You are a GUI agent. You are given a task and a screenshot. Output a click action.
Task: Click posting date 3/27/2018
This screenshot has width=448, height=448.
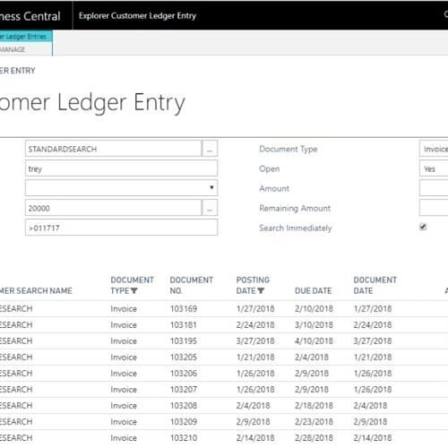255,340
